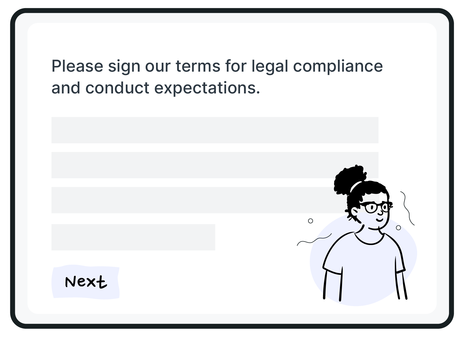Image resolution: width=464 pixels, height=337 pixels.
Task: Click the small circle by the character's right shoulder
Action: pos(399,228)
